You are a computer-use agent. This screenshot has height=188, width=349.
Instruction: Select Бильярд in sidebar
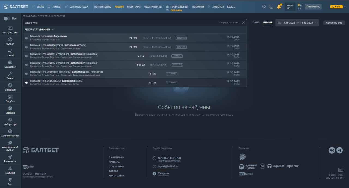tap(10, 170)
